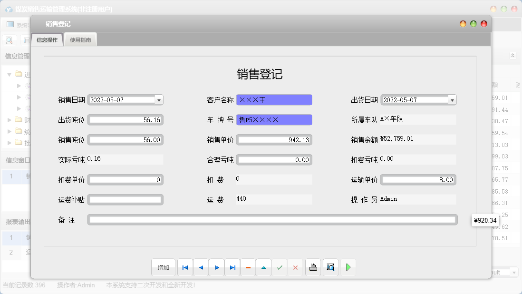Image resolution: width=522 pixels, height=294 pixels.
Task: Jump to the last record icon
Action: point(232,267)
